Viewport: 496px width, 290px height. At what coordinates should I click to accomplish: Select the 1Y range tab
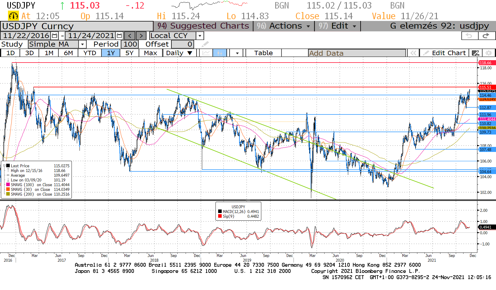pos(111,53)
